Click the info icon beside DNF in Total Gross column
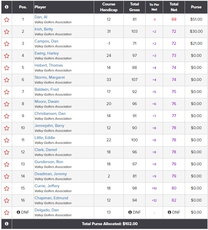Image resolution: width=208 pixels, height=230 pixels. [x=130, y=212]
